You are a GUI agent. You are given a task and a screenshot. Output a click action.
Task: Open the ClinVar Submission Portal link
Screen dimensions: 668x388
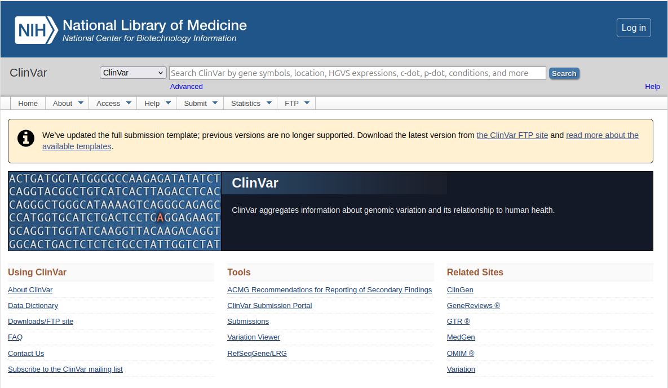coord(269,306)
